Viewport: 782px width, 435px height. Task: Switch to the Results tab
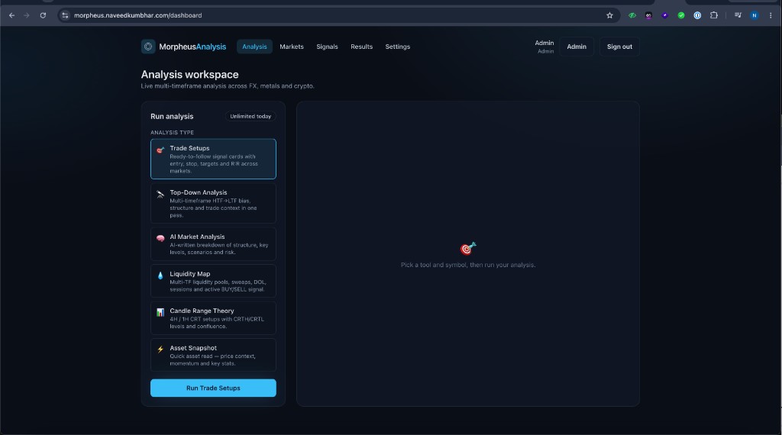pyautogui.click(x=361, y=47)
